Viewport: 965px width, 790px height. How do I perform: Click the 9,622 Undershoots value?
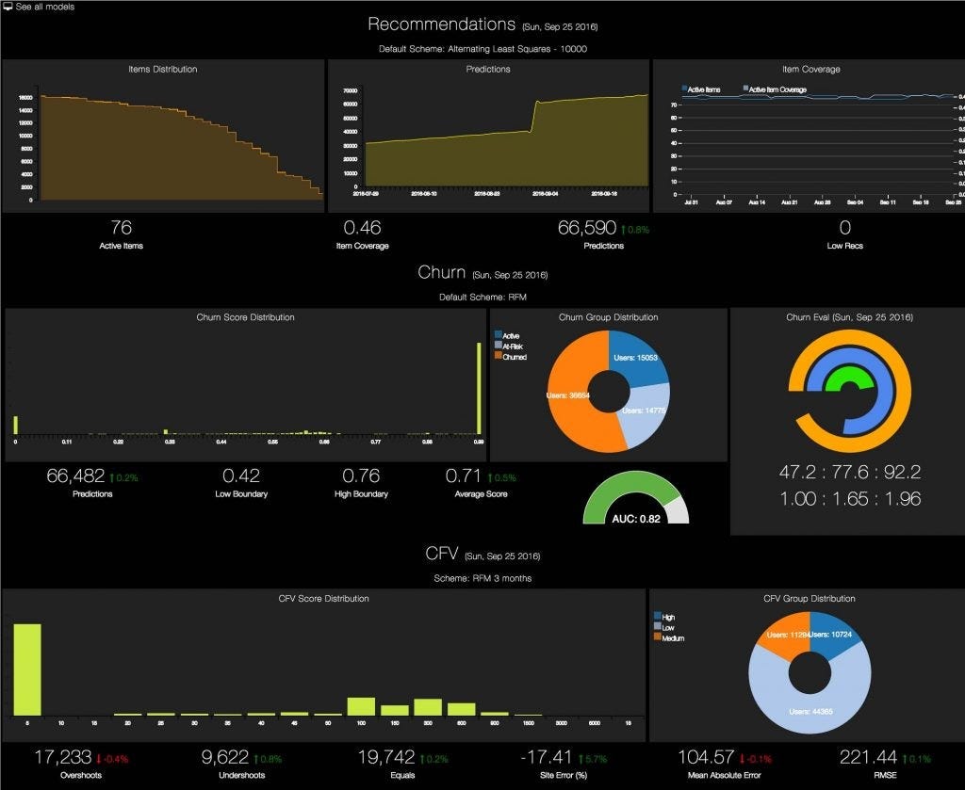[x=224, y=757]
